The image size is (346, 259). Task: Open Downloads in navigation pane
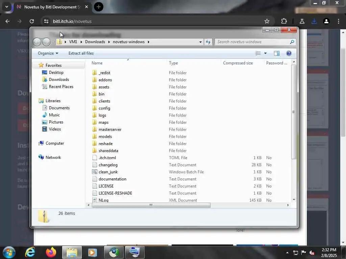[x=59, y=80]
